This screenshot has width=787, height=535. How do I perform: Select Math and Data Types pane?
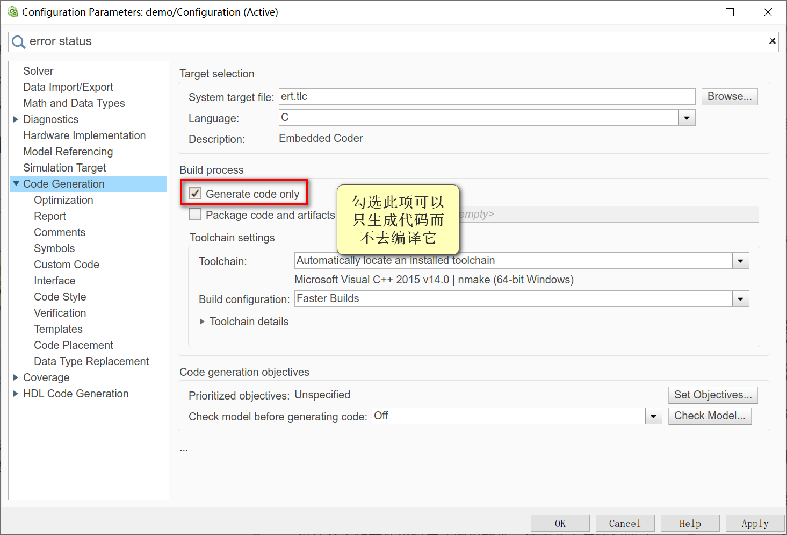[74, 103]
